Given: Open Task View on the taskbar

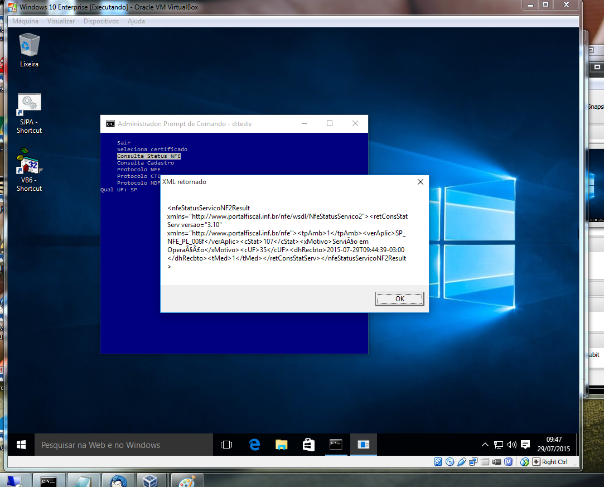Looking at the screenshot, I should pos(226,445).
